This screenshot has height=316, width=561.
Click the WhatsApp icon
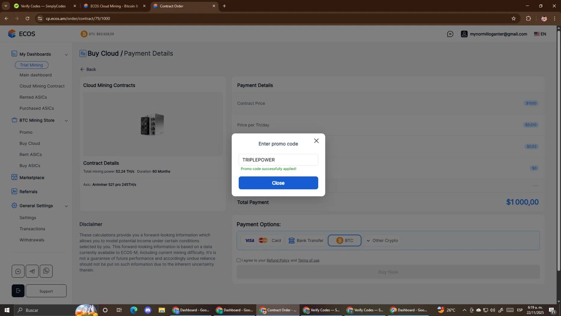coord(46,271)
